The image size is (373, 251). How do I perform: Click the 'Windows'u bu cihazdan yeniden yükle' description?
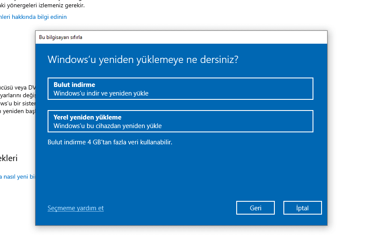(107, 126)
